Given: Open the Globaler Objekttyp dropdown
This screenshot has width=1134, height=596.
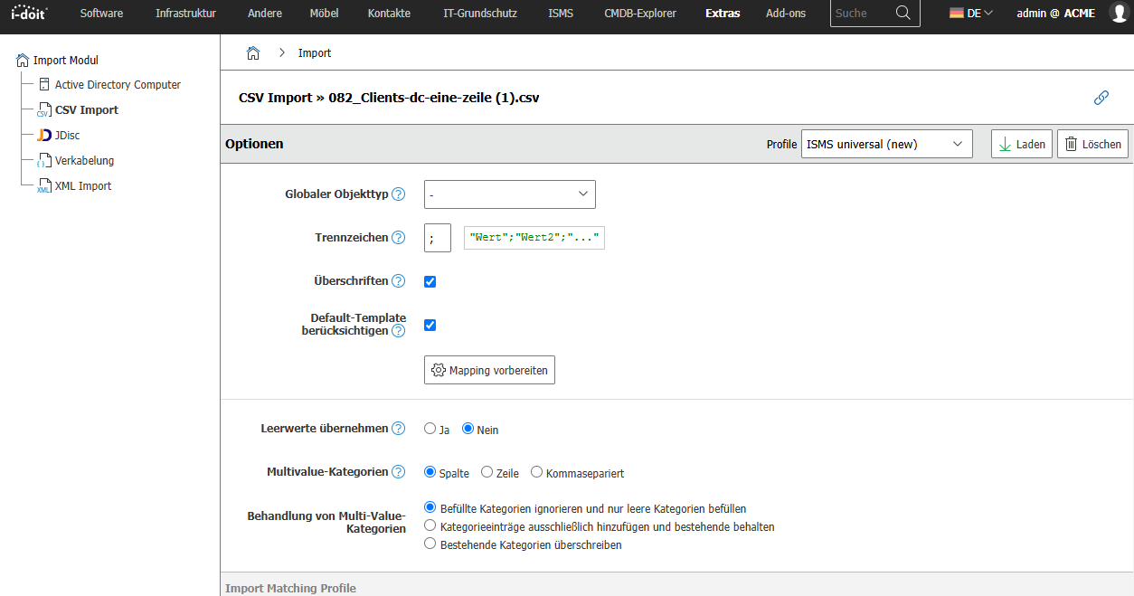Looking at the screenshot, I should click(x=510, y=194).
